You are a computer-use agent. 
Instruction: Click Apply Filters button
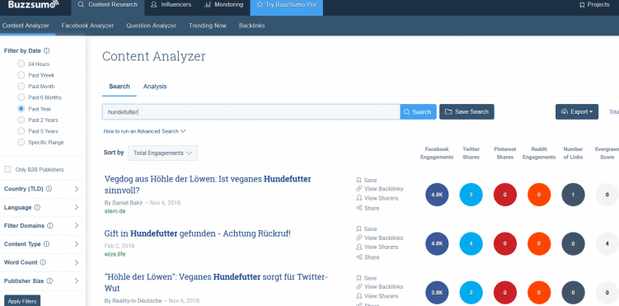22,301
